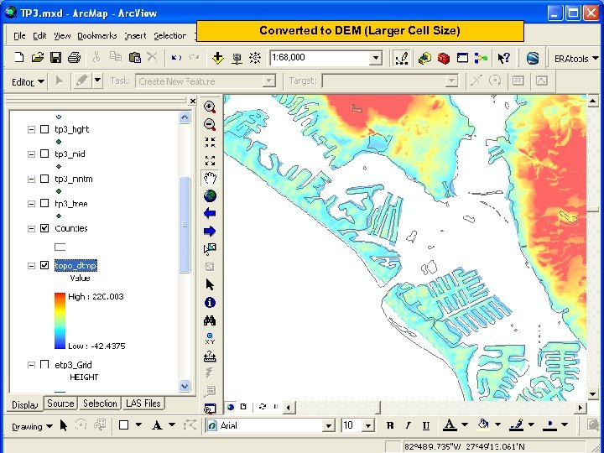Click the Save icon in toolbar
604x453 pixels.
55,58
